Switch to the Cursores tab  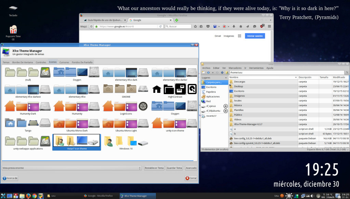[64, 62]
